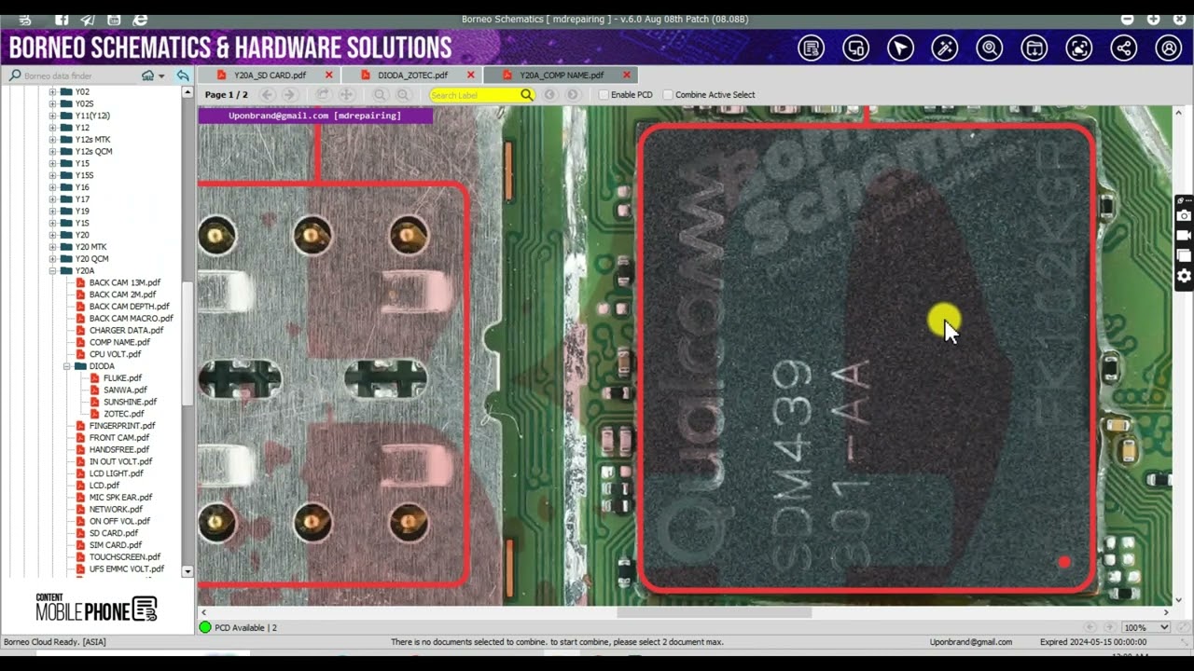
Task: Switch to Y20A_SD CARD.pdf tab
Action: [x=269, y=75]
